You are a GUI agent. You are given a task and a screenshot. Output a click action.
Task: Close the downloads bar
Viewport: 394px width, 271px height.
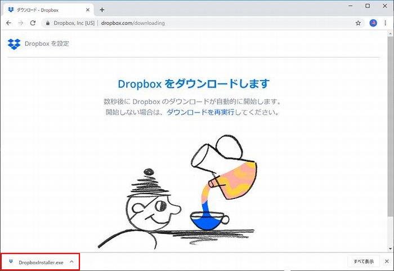pos(387,261)
